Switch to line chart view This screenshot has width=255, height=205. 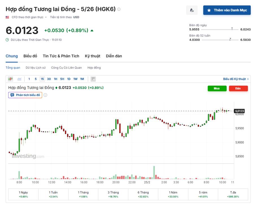pos(19,79)
